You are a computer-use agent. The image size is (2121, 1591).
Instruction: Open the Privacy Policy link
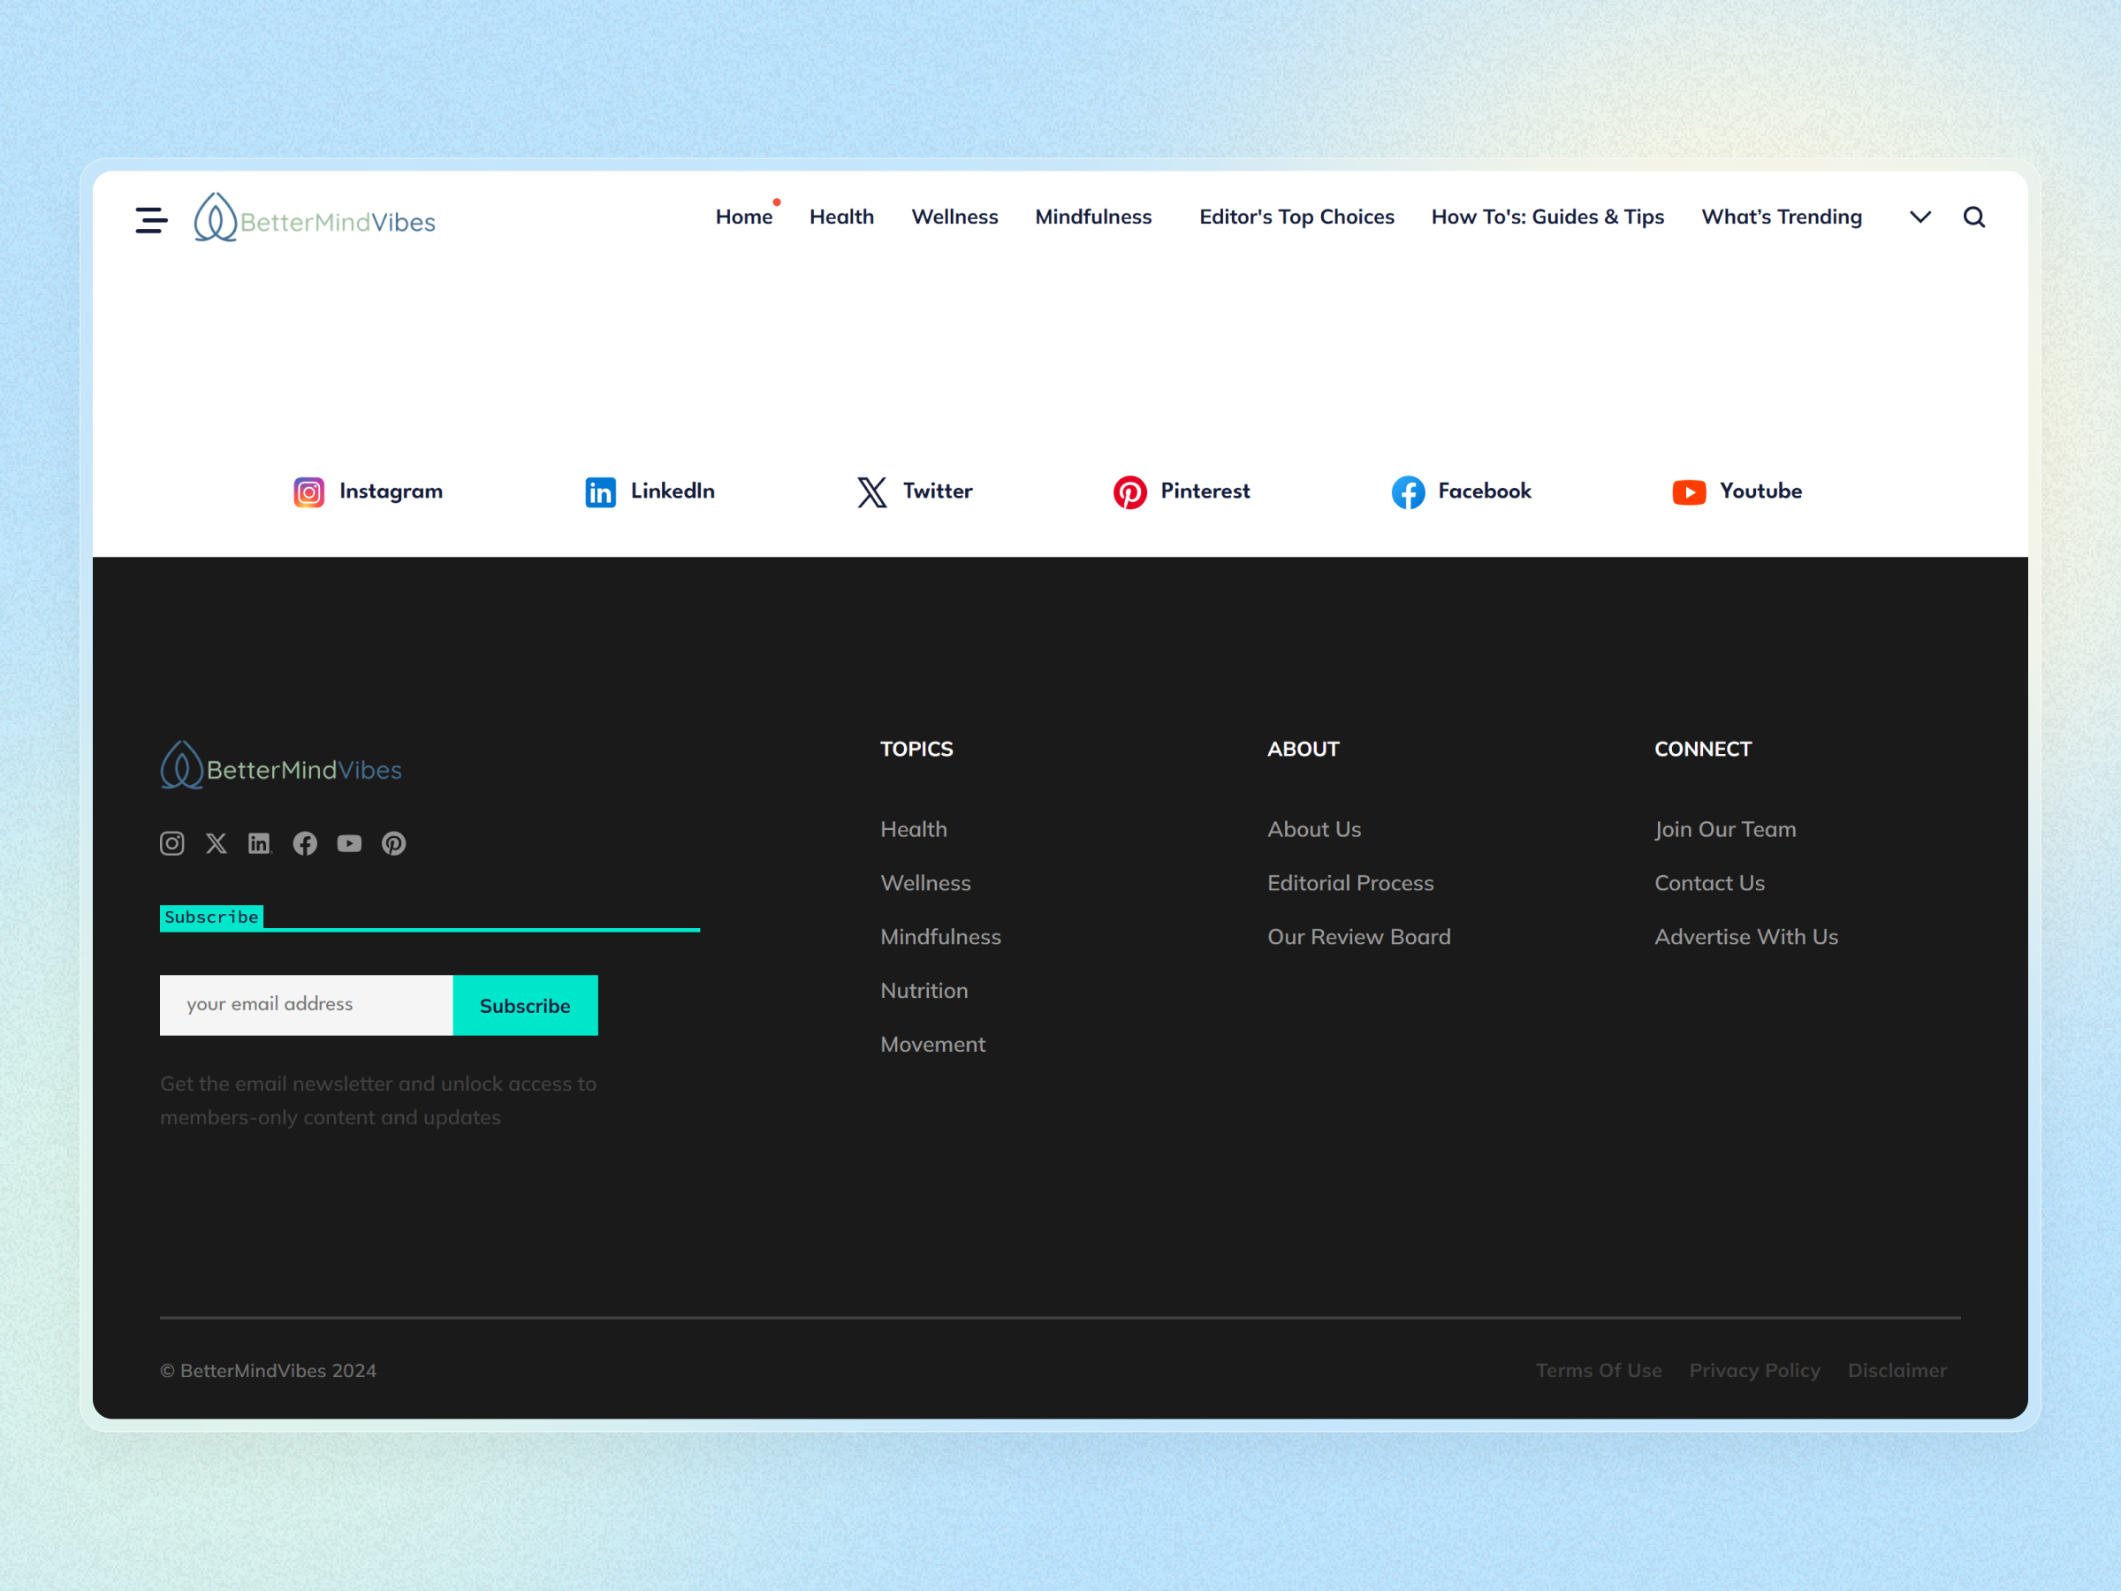[1753, 1369]
